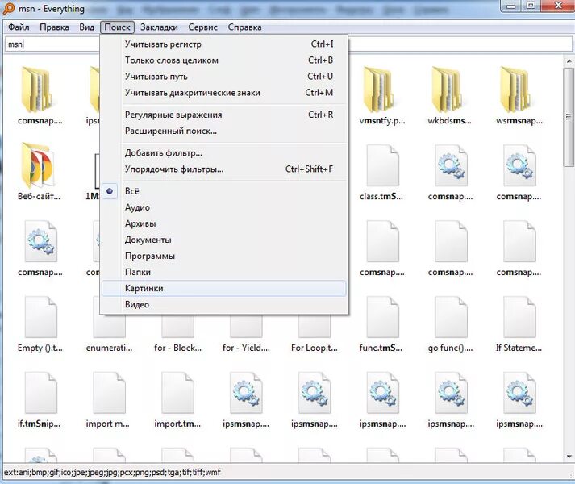Open Расширенный поиск... dialog
The width and height of the screenshot is (575, 484).
(x=224, y=131)
